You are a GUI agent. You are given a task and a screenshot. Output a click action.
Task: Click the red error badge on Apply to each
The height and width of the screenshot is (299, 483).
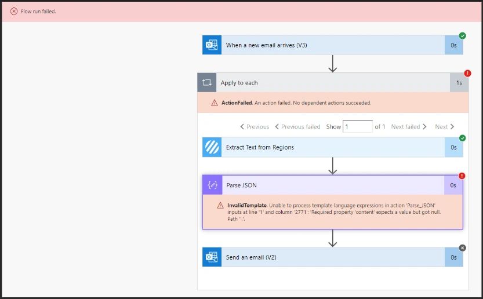467,74
